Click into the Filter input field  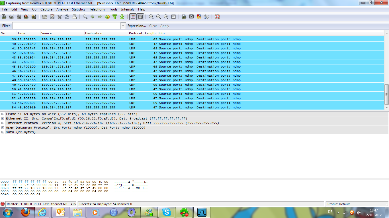click(66, 26)
